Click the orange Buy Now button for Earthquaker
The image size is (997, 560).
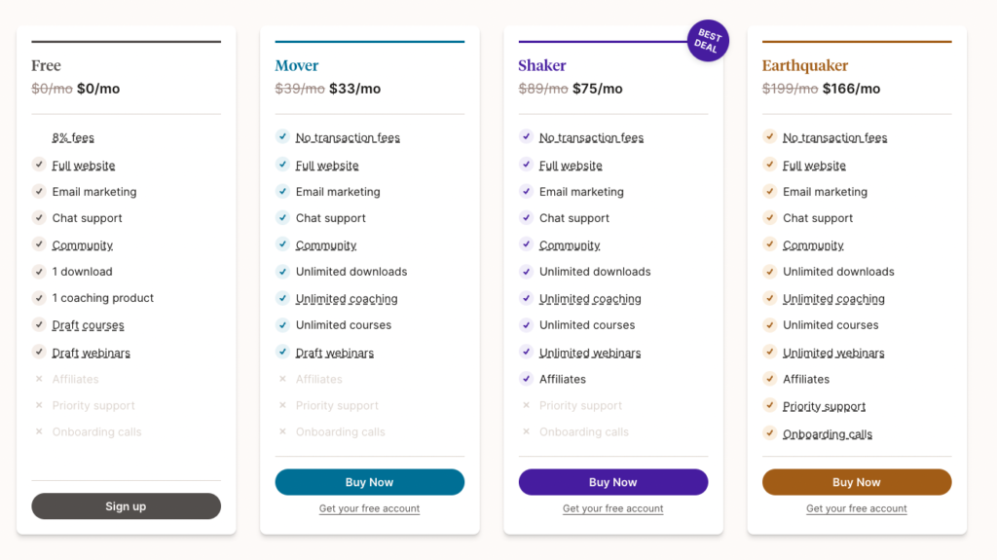[857, 482]
